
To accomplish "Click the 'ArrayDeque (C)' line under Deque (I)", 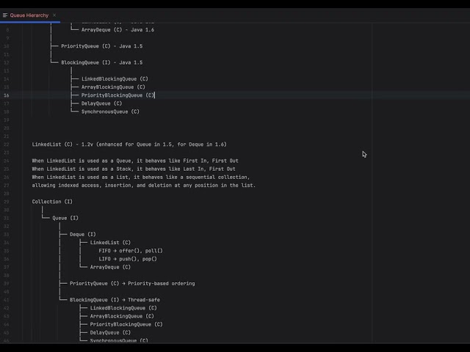I will pos(110,267).
